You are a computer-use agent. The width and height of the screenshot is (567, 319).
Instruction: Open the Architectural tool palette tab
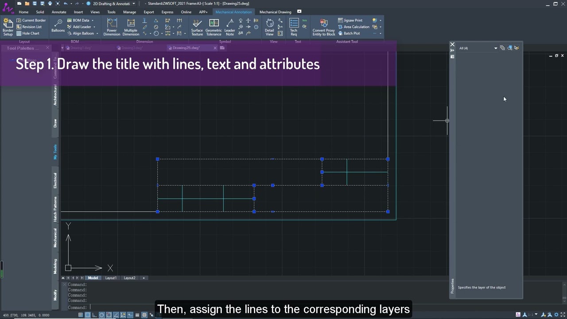55,96
